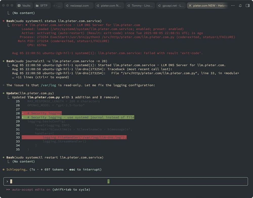
Task: Switch to the gpuapi.net tab
Action: click(171, 6)
